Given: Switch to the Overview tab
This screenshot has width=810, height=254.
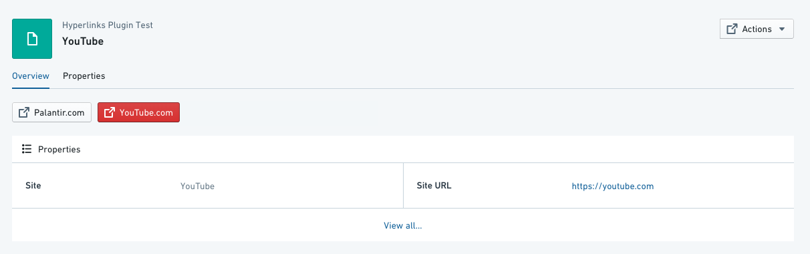Looking at the screenshot, I should (31, 76).
